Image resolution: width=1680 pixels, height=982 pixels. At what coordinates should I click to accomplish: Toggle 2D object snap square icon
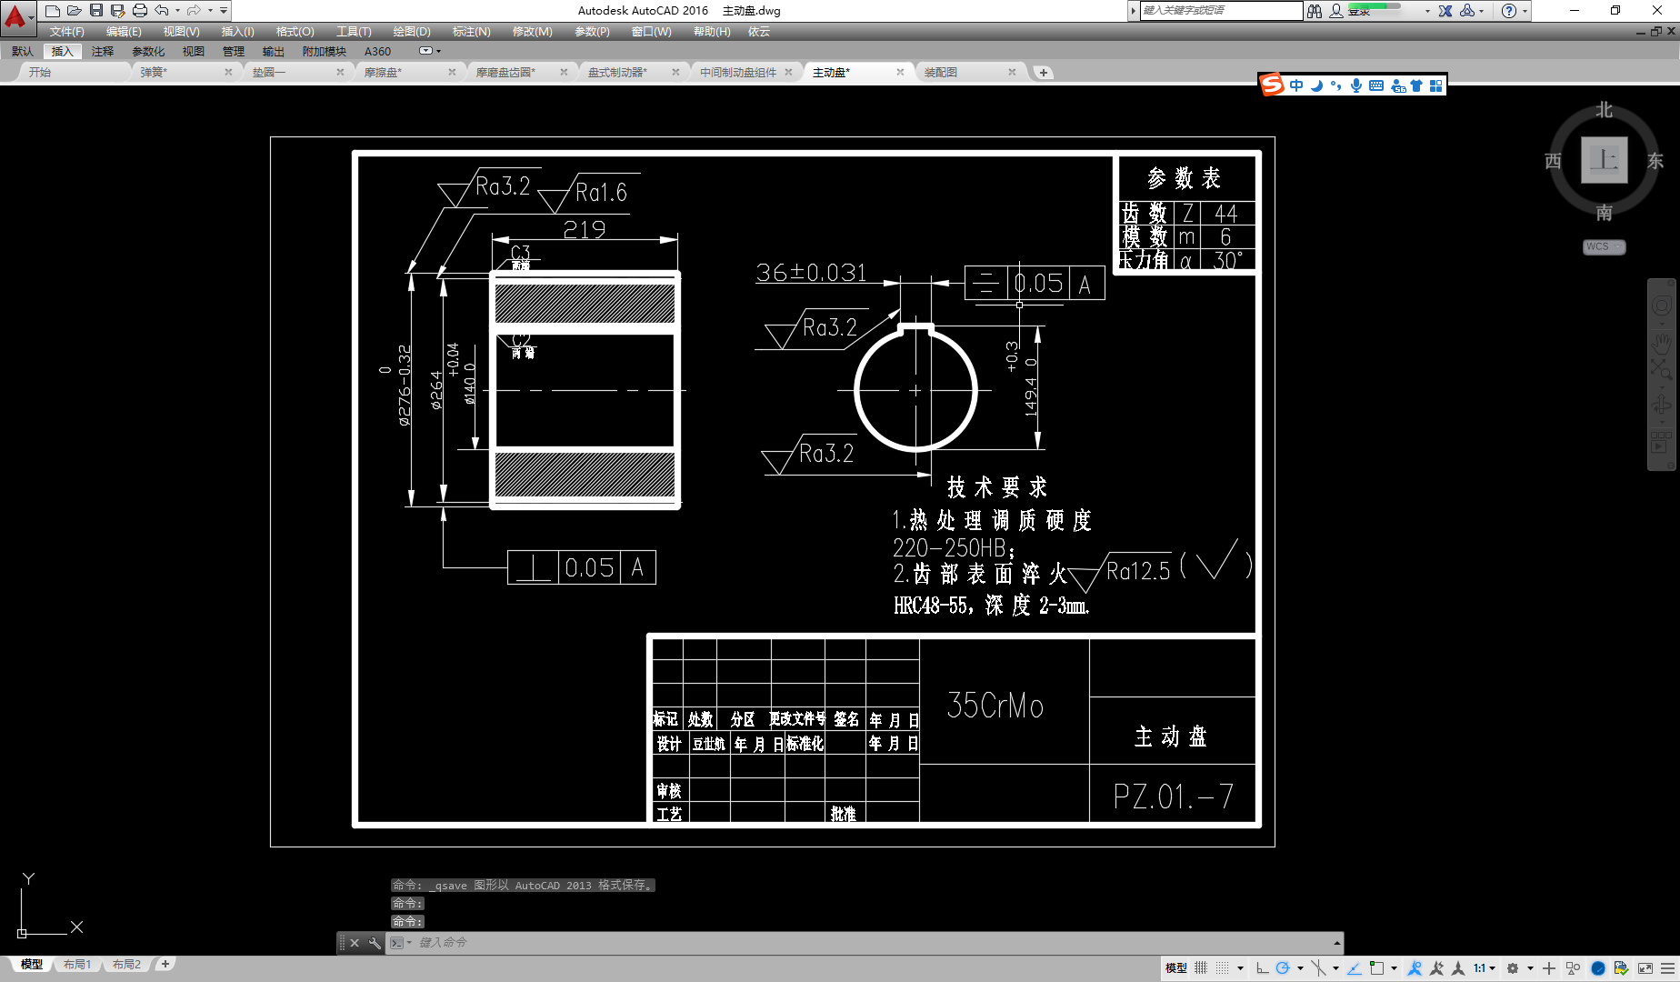click(x=1376, y=967)
